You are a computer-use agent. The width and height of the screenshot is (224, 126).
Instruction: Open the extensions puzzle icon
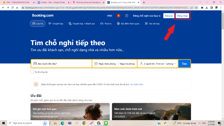202,8
